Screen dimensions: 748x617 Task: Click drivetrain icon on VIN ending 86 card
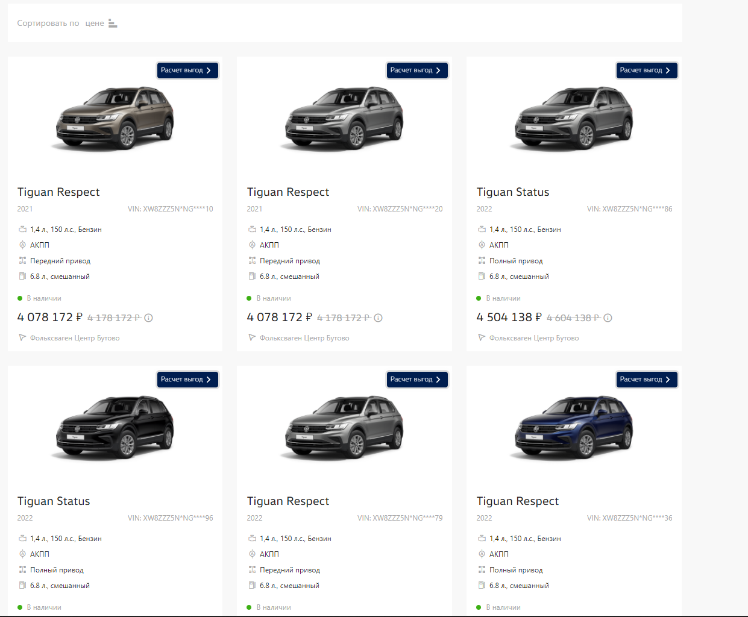click(x=482, y=260)
